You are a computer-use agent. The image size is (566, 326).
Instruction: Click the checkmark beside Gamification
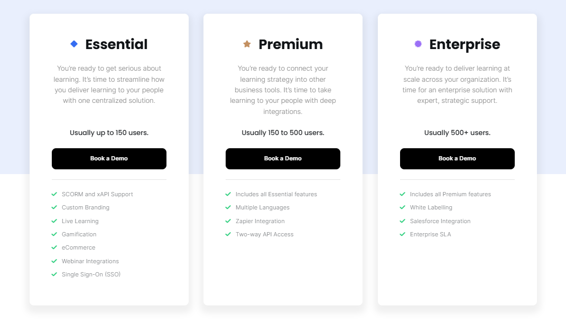[x=54, y=234]
